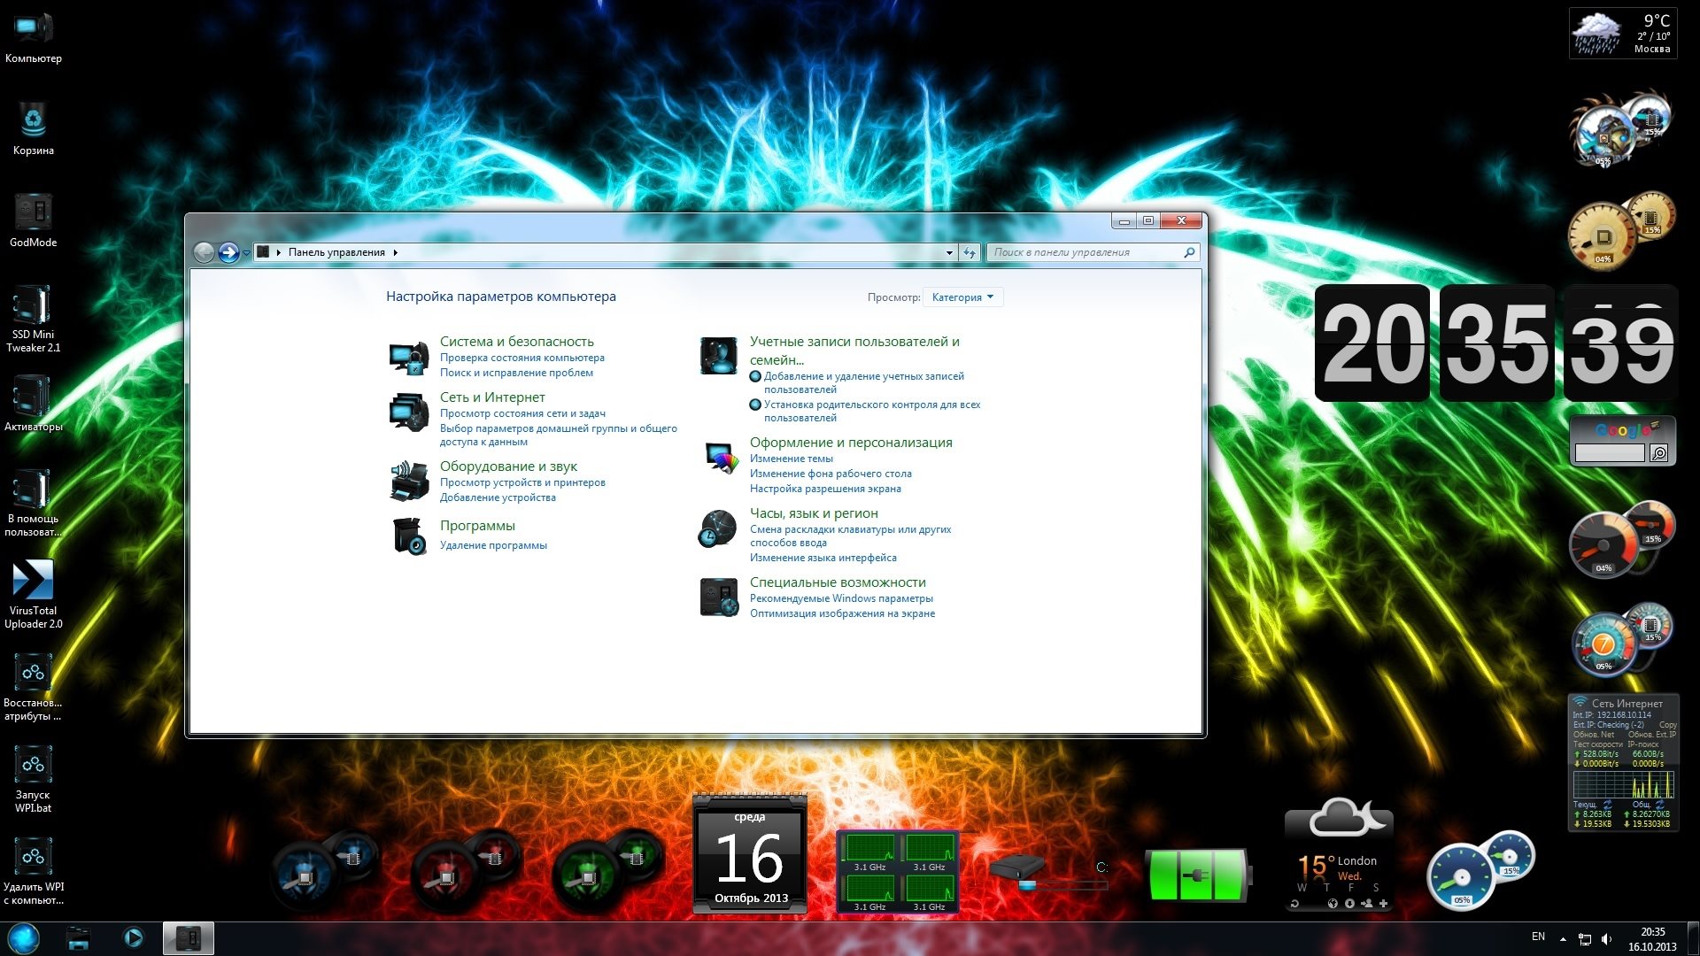Image resolution: width=1700 pixels, height=956 pixels.
Task: Click the Удаление программы link
Action: (493, 545)
